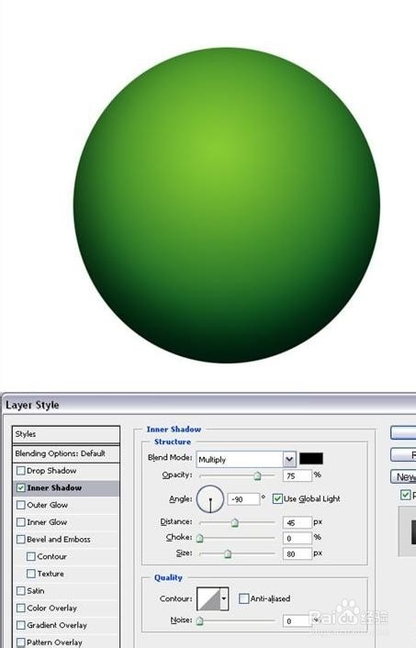Viewport: 416px width, 648px height.
Task: Toggle the Preview checkbox at right
Action: point(406,495)
